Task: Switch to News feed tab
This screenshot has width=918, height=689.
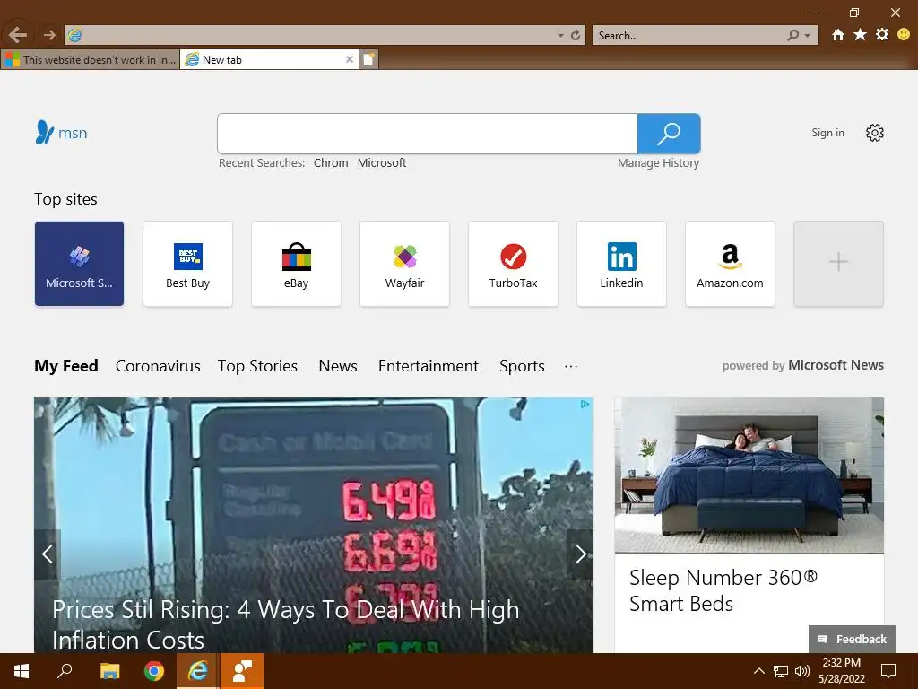Action: pyautogui.click(x=338, y=366)
